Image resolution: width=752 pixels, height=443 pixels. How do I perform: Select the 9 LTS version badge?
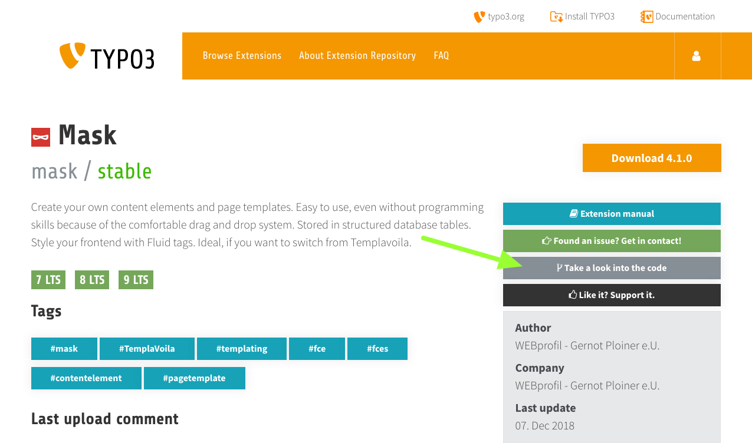tap(136, 280)
